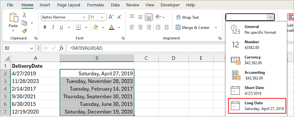Open Font settings dialog launcher

pos(123,38)
